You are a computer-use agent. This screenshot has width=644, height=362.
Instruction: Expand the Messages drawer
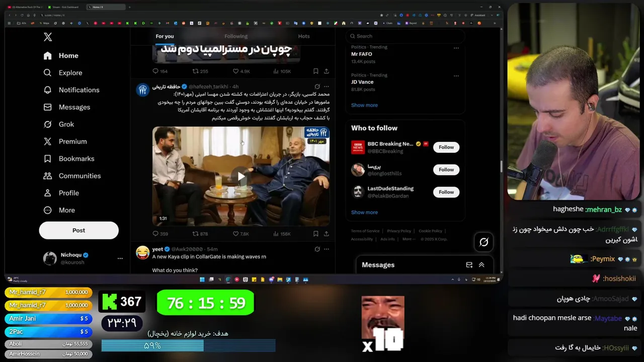481,265
